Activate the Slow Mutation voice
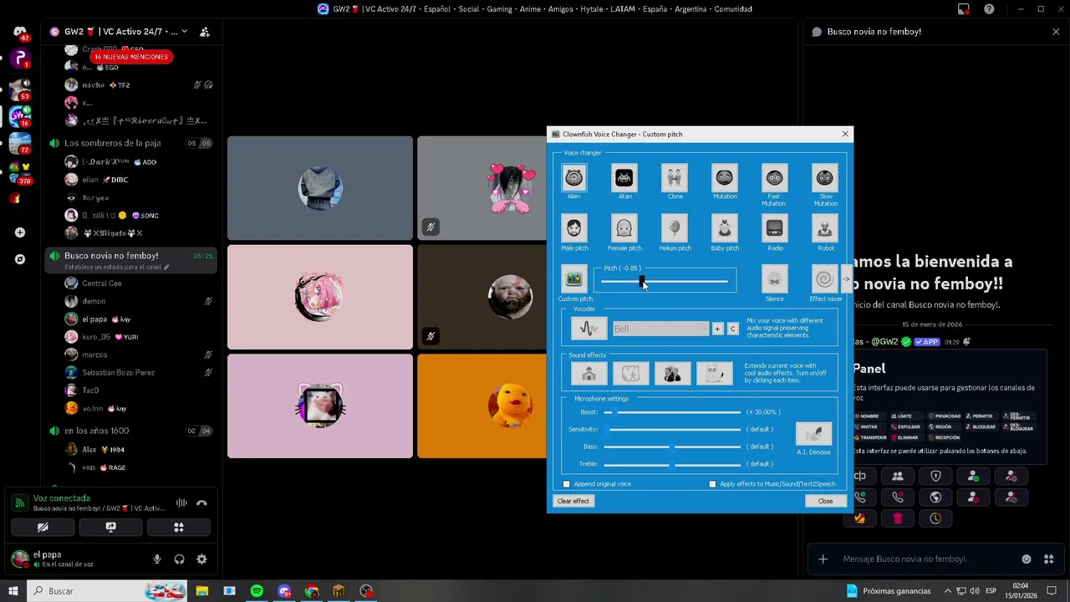Viewport: 1070px width, 602px height. [x=825, y=177]
